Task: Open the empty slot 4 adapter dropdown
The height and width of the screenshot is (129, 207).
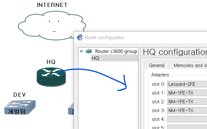Action: [x=187, y=119]
